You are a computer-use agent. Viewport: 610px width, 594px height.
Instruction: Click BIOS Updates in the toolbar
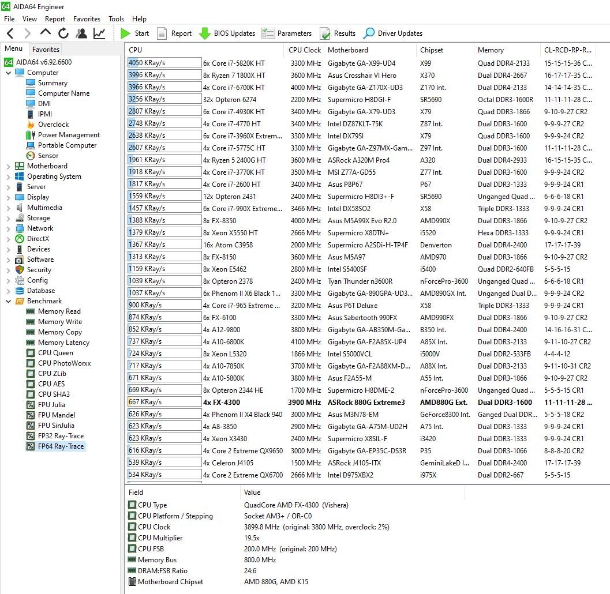coord(227,33)
